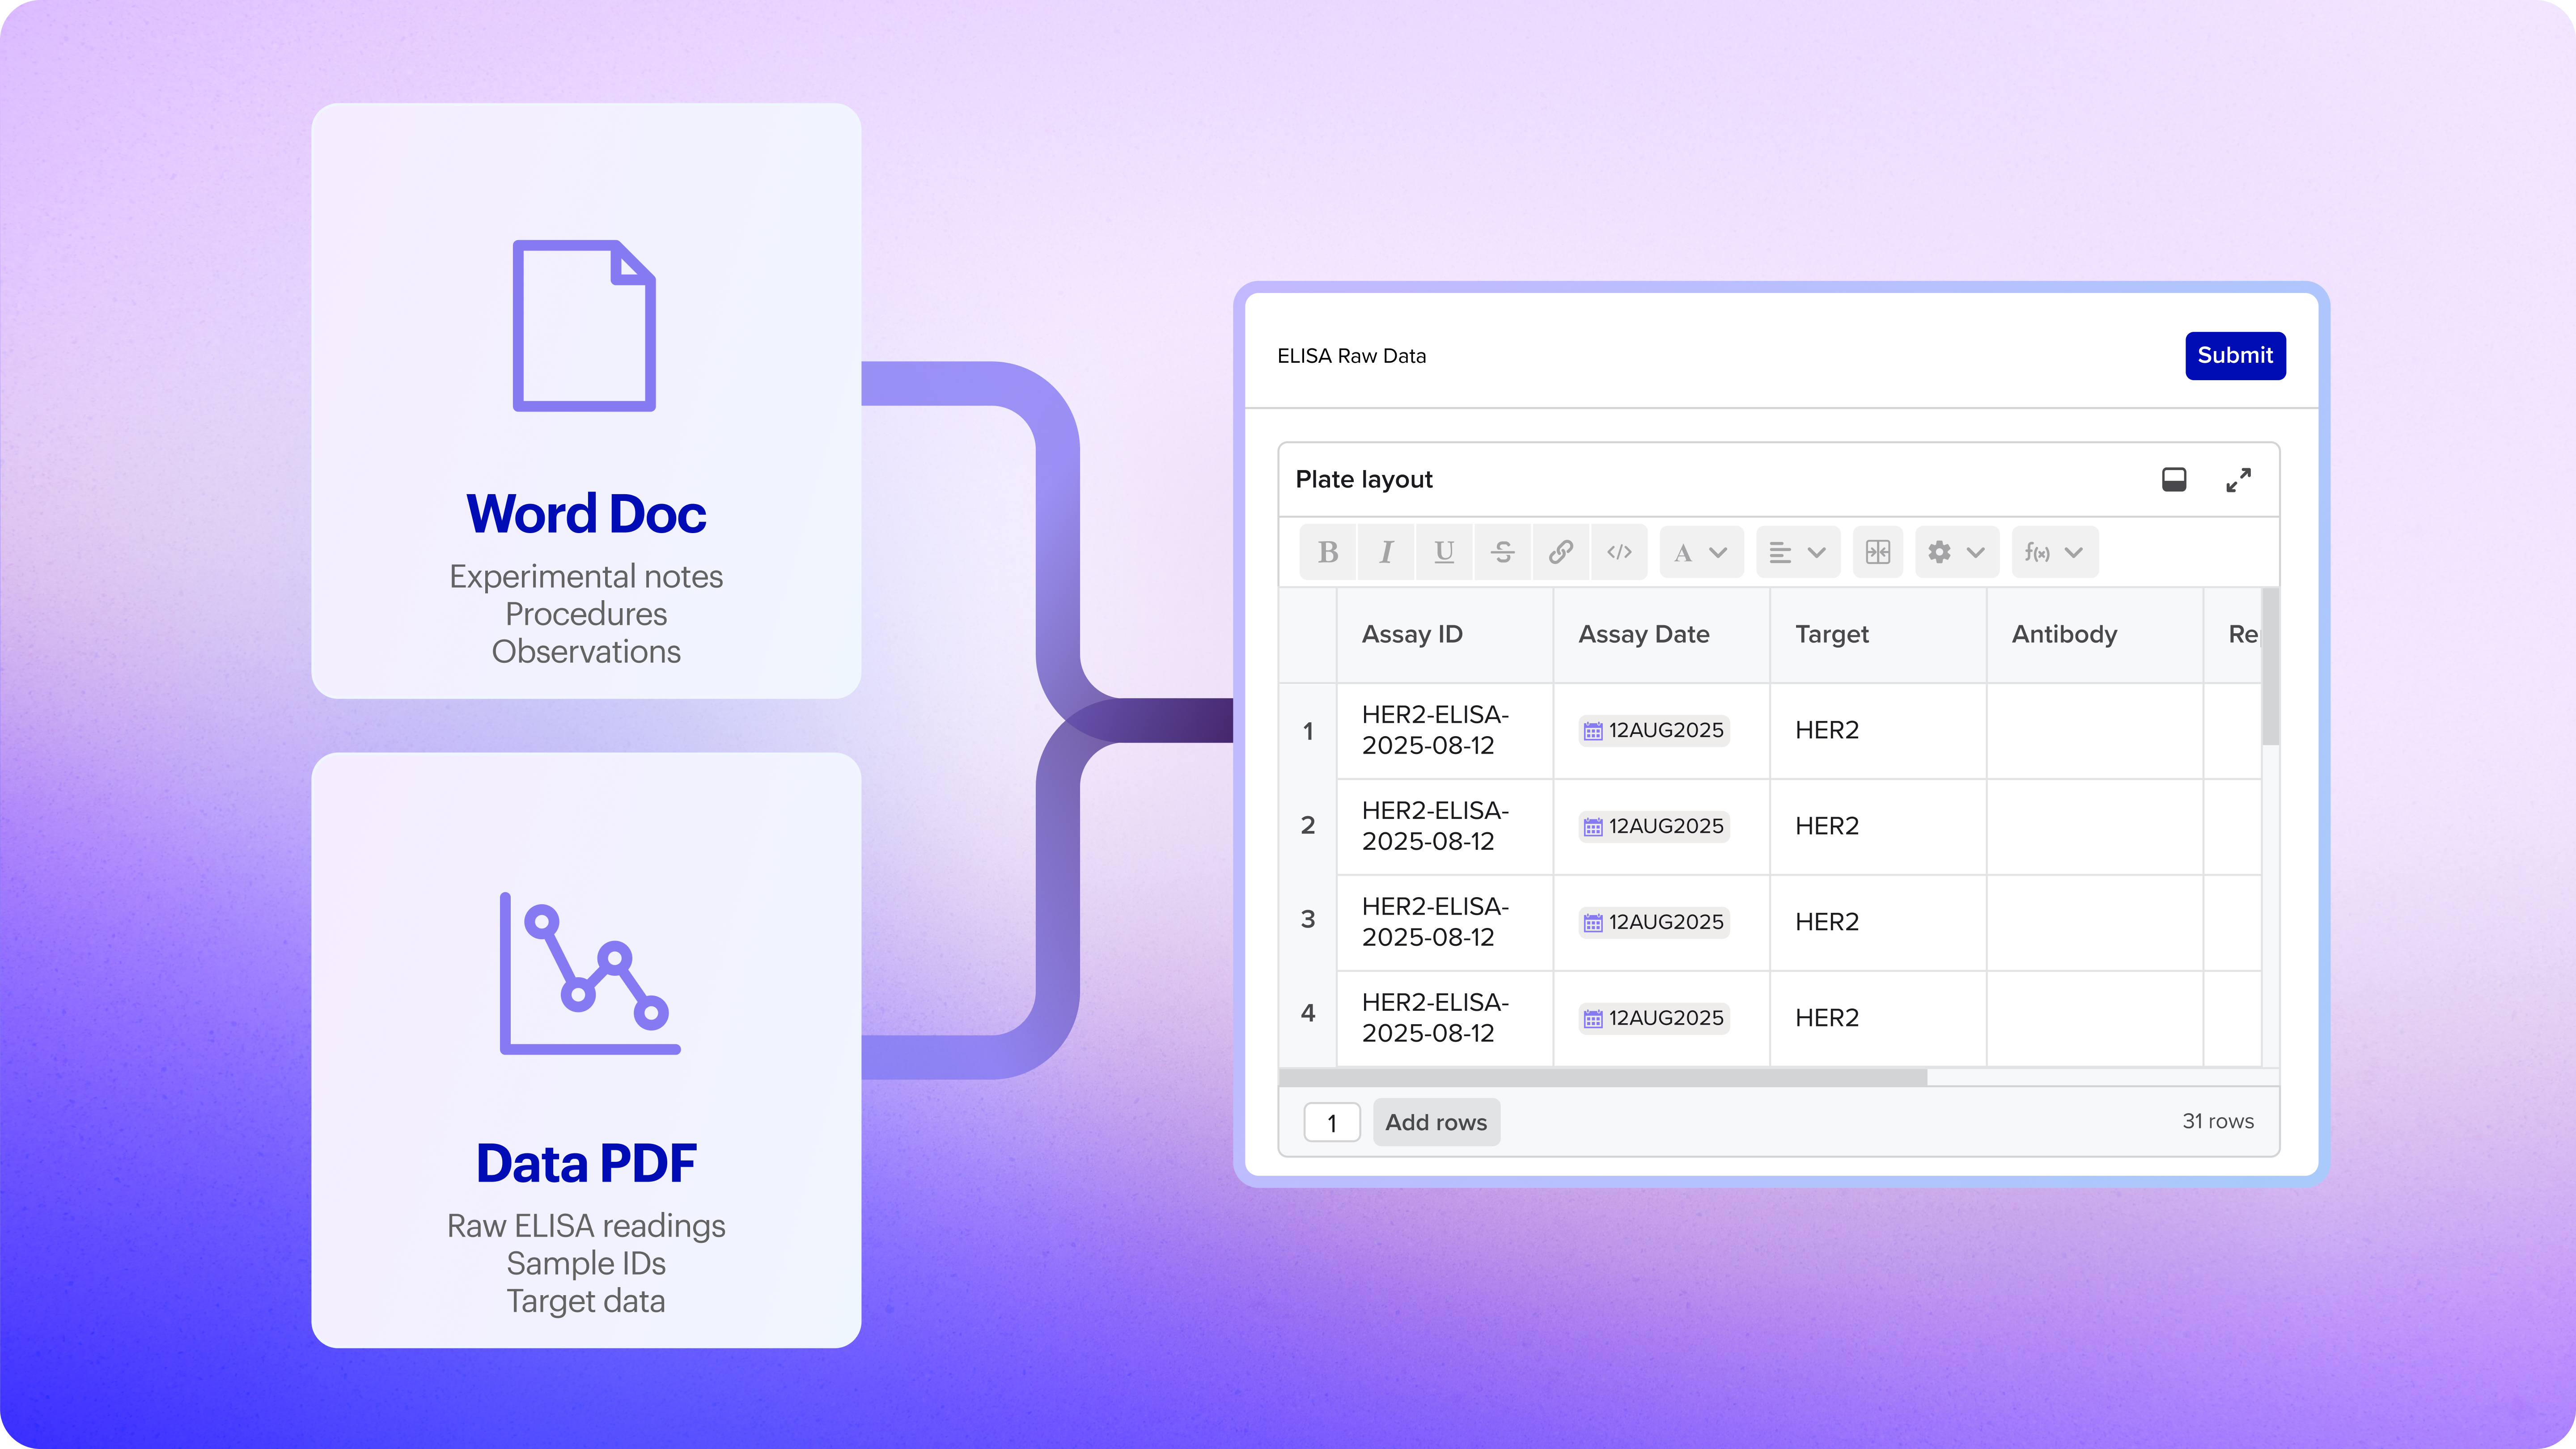Toggle underline formatting
2576x1449 pixels.
click(x=1443, y=551)
